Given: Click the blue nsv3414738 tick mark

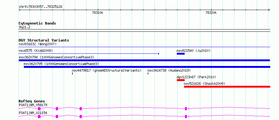Looking at the screenshot, I should (x=148, y=74).
